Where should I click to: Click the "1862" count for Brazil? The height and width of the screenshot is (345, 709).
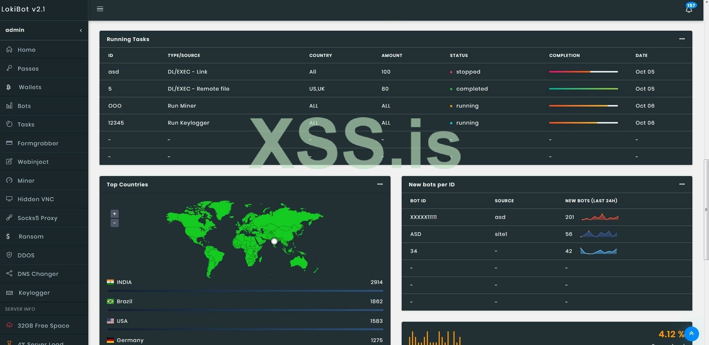[x=377, y=301]
